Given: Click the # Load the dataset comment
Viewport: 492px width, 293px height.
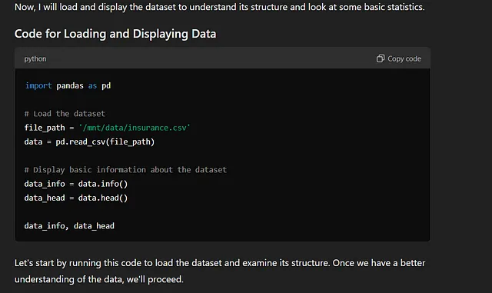Looking at the screenshot, I should [x=65, y=114].
